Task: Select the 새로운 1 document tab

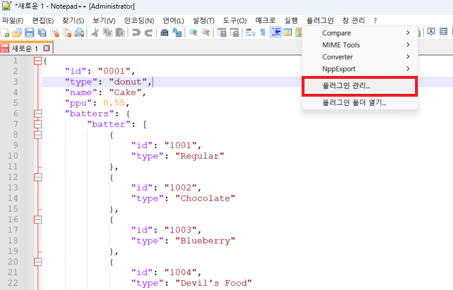Action: (x=26, y=48)
